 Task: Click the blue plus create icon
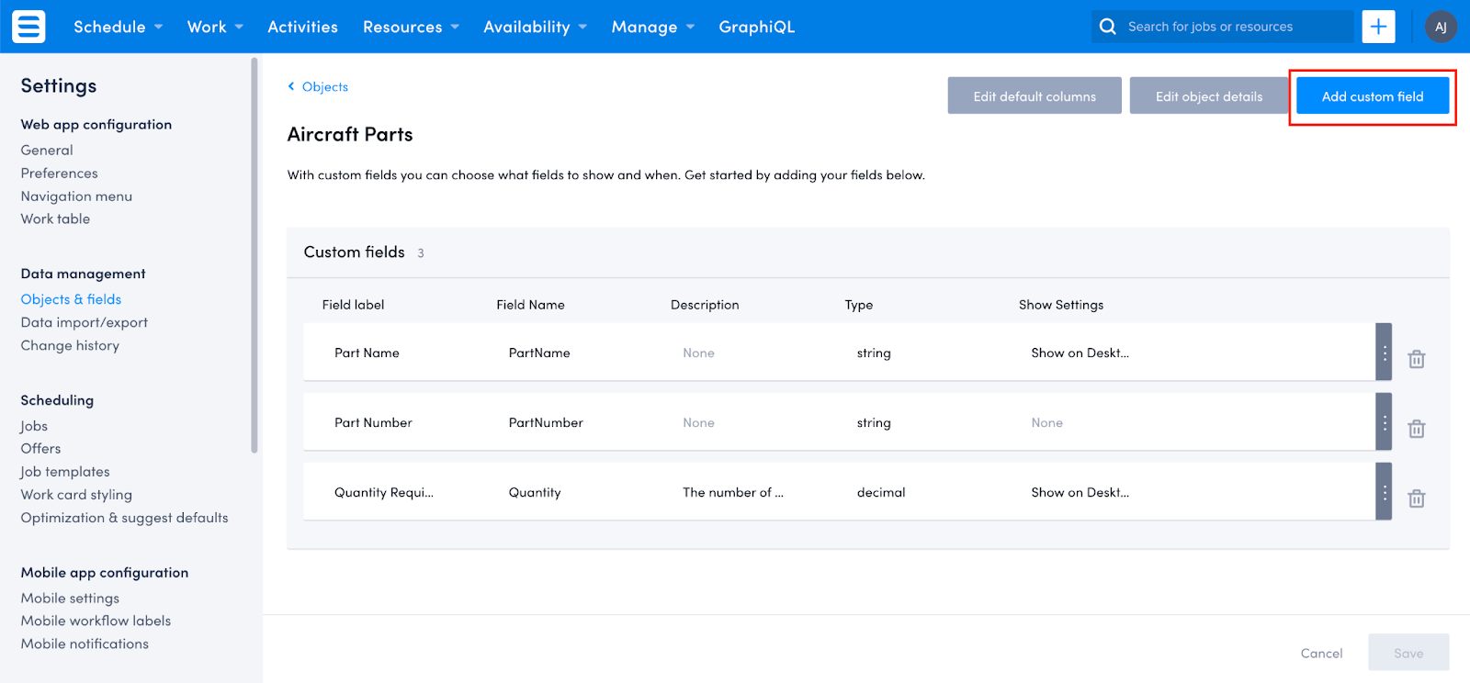[x=1378, y=27]
